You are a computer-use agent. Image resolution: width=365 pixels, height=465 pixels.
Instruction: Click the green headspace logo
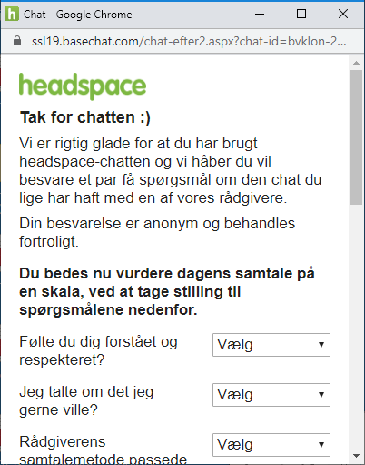[x=83, y=86]
